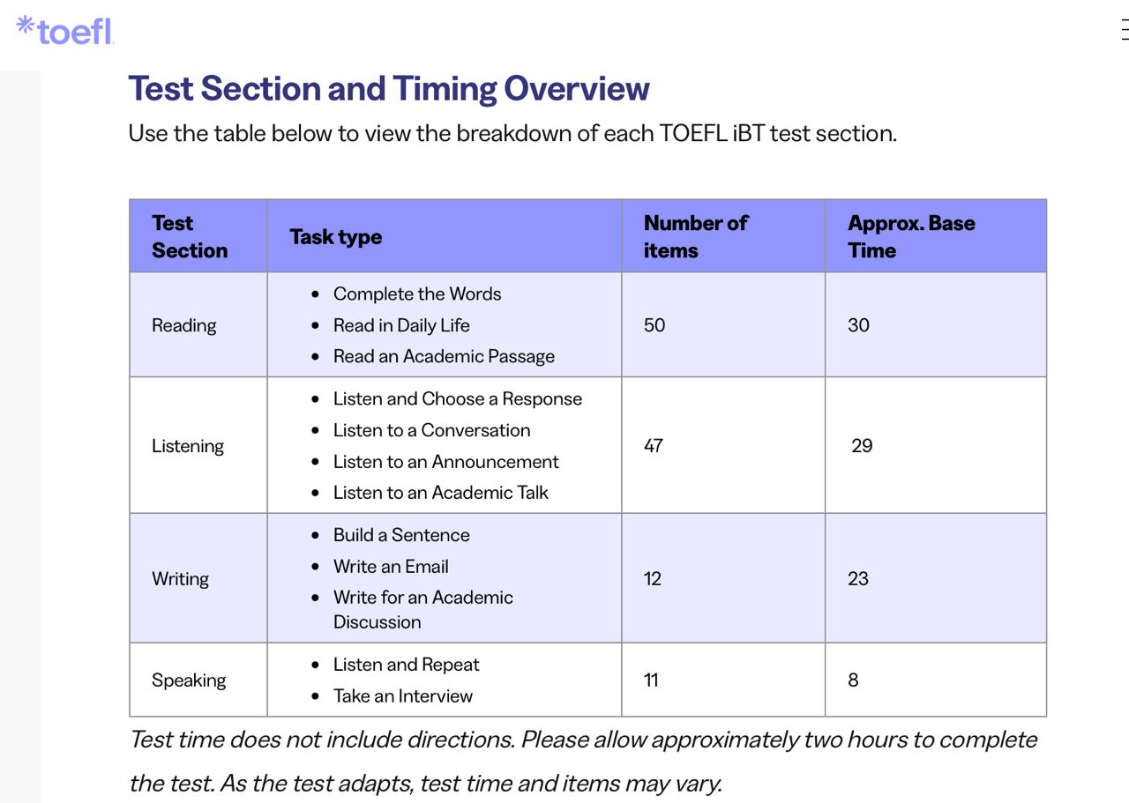Viewport: 1129px width, 803px height.
Task: Open the hamburger menu at top right
Action: (x=1124, y=29)
